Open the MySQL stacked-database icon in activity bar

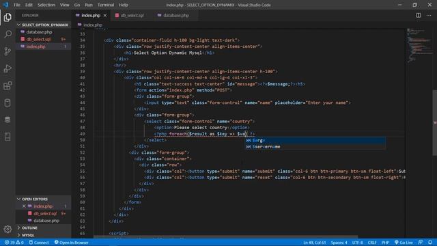click(x=8, y=120)
